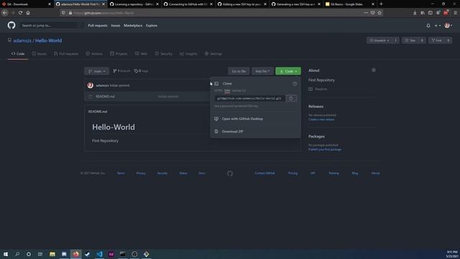Viewport: 460px width, 259px height.
Task: Open the terminal window from taskbar
Action: point(123,254)
